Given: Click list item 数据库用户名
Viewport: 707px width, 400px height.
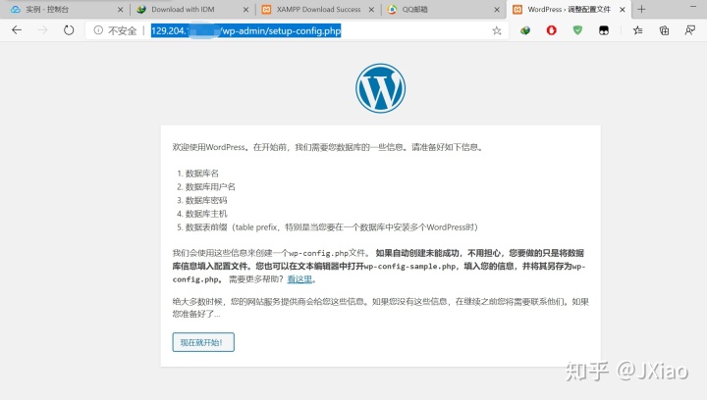Looking at the screenshot, I should (x=210, y=186).
